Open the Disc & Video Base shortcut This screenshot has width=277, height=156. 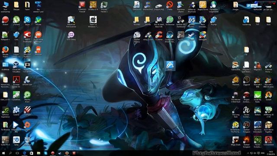point(159,22)
